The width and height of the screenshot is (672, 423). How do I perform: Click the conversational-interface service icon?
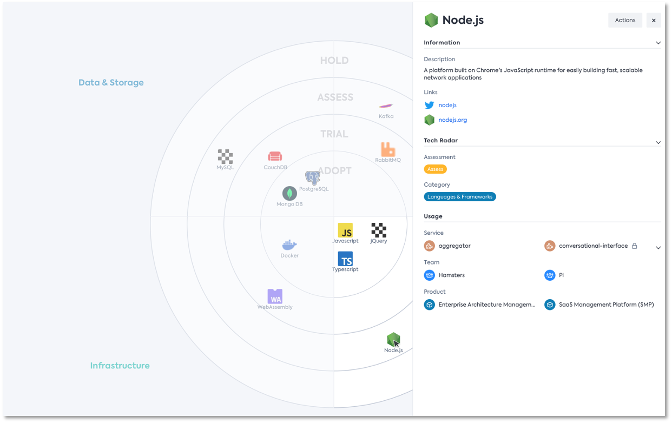point(550,246)
